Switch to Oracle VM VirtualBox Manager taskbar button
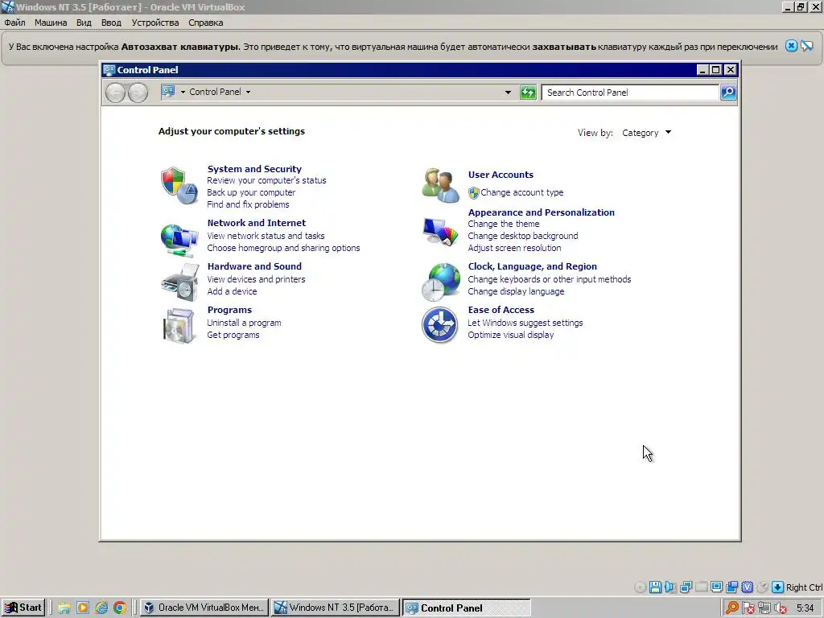Screen dimensions: 824x618 pyautogui.click(x=204, y=608)
